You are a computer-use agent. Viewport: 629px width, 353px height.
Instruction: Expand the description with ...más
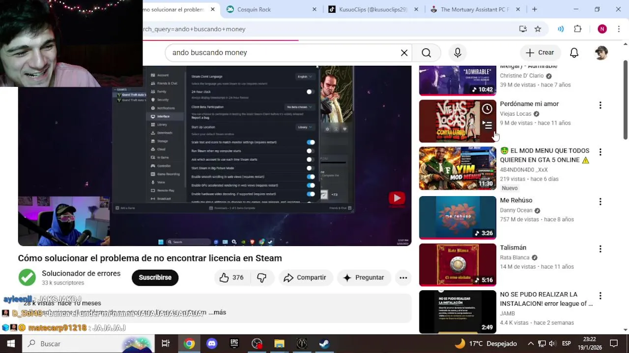[x=217, y=312]
